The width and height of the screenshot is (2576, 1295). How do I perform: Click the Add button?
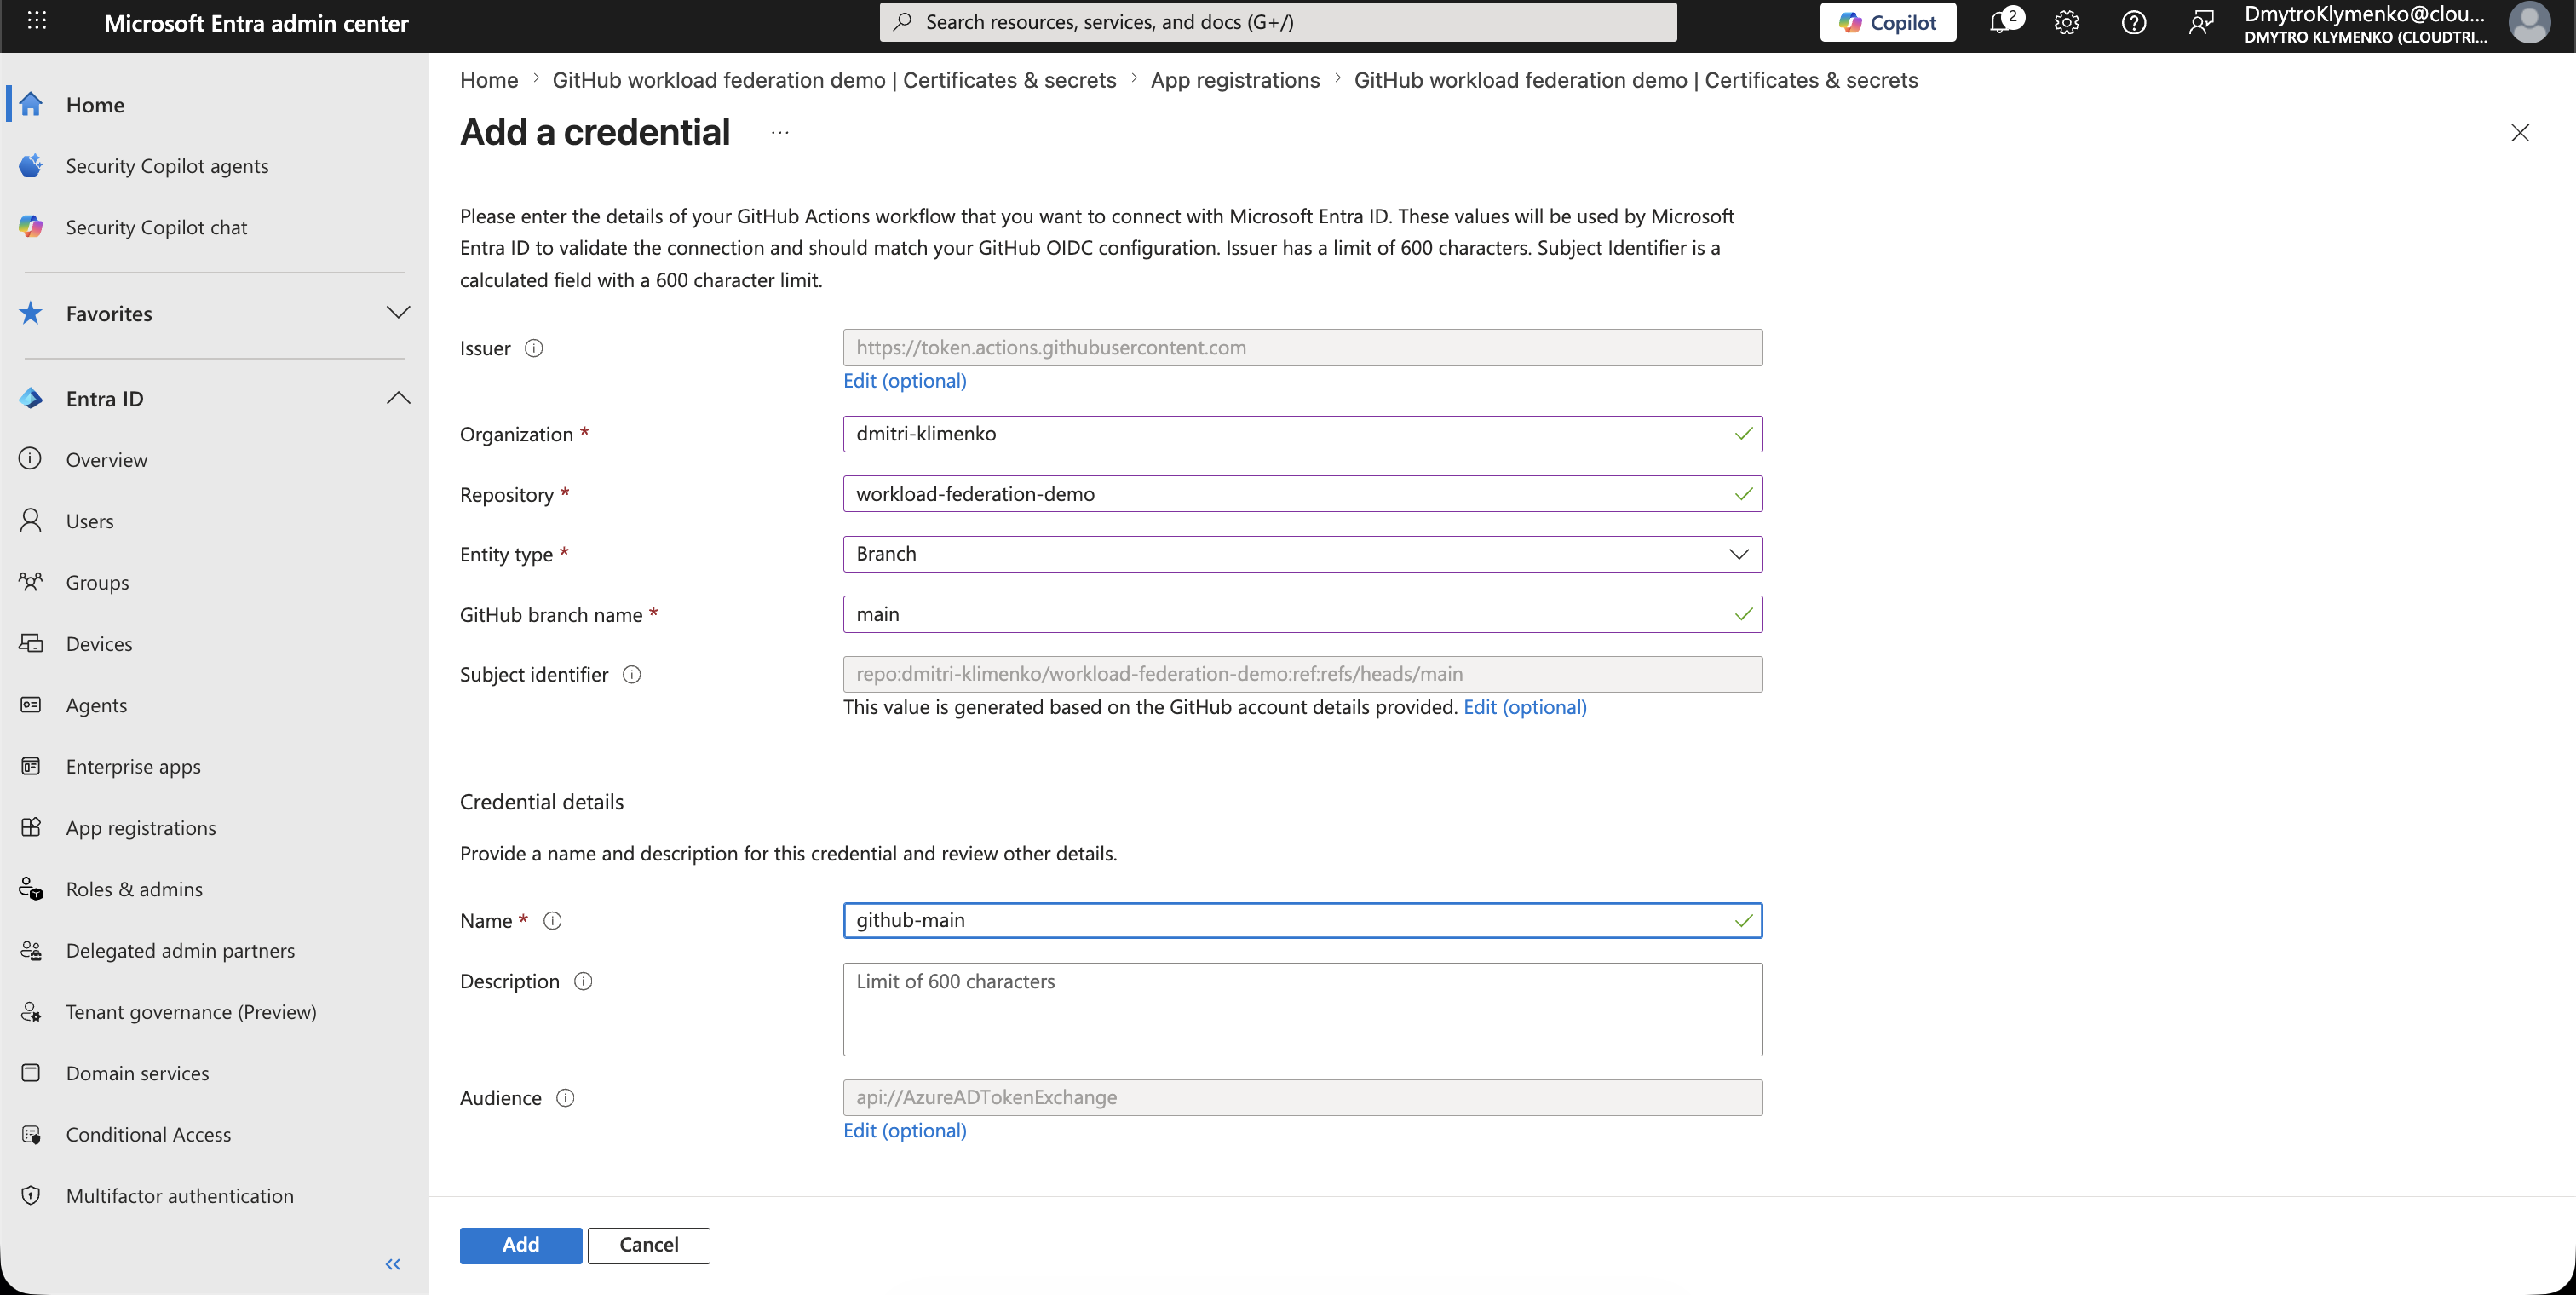coord(520,1245)
